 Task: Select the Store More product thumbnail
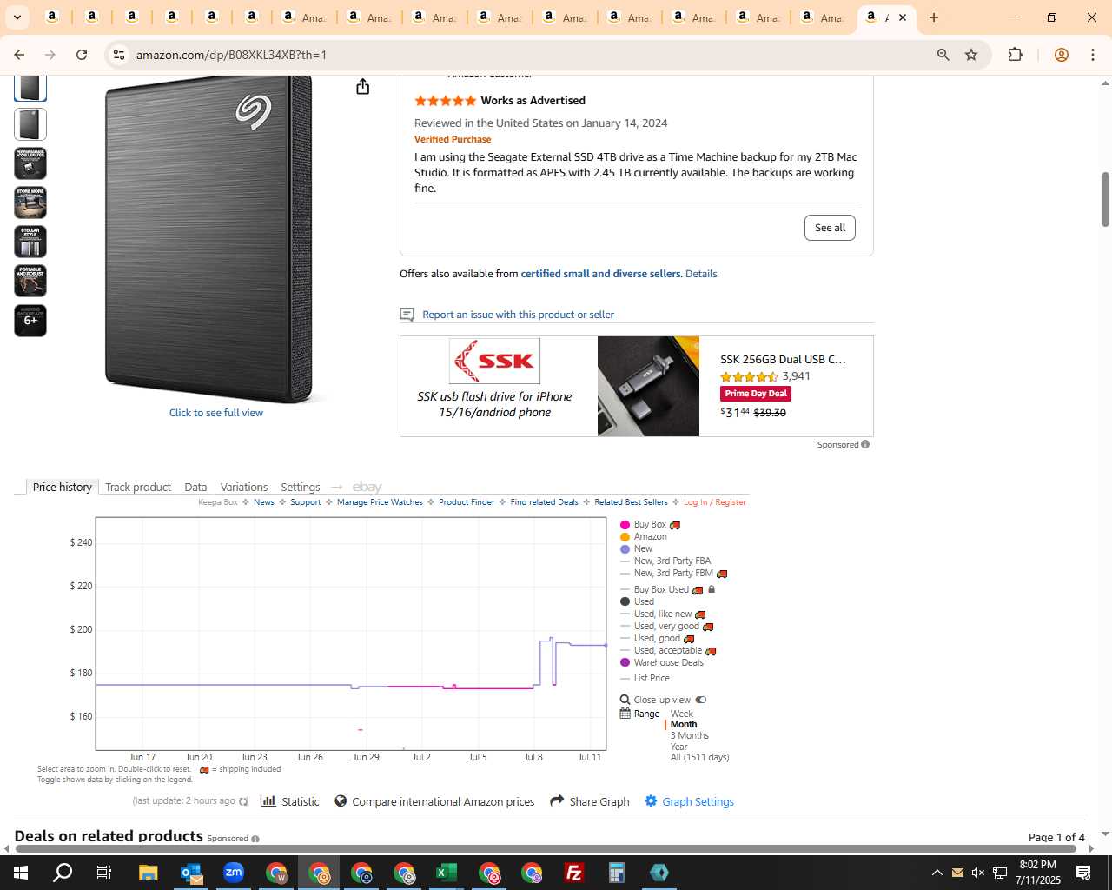coord(30,203)
